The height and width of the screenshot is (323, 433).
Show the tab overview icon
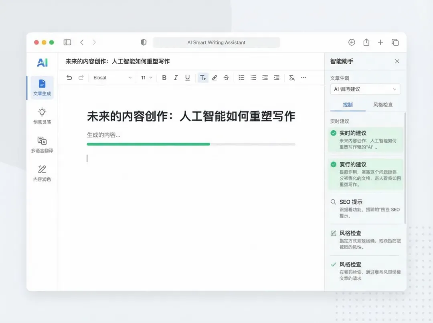click(395, 42)
